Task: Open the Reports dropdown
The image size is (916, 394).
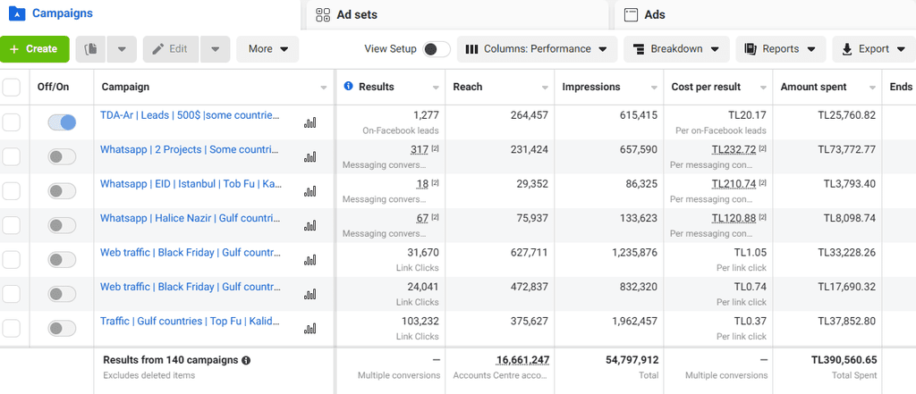Action: tap(780, 49)
